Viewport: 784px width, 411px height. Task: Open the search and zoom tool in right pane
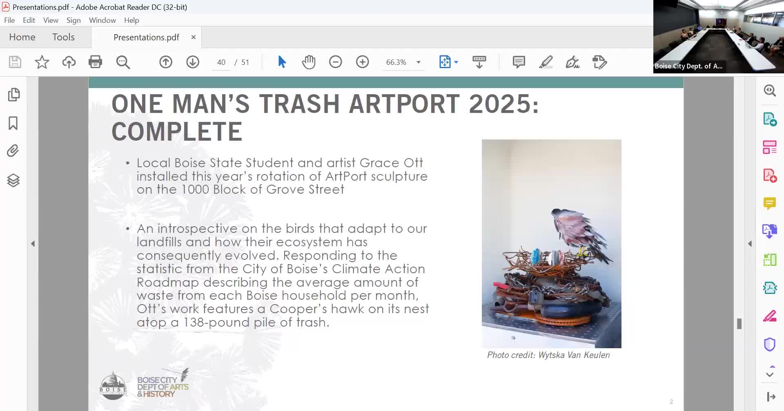(770, 90)
